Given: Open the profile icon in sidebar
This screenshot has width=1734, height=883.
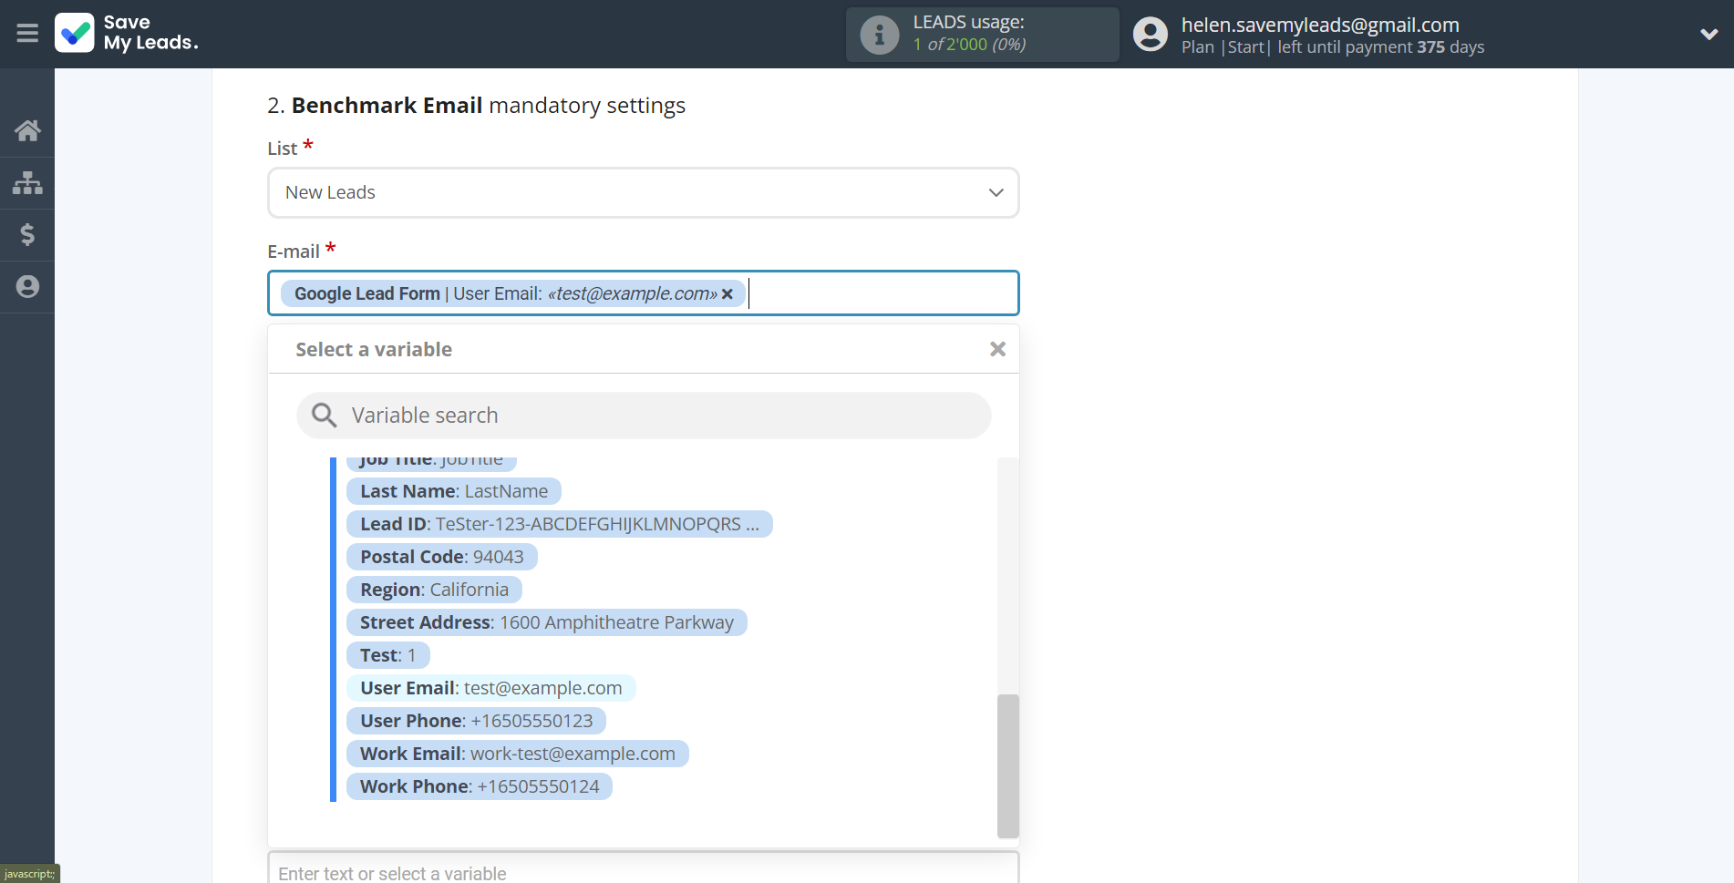Looking at the screenshot, I should (27, 287).
